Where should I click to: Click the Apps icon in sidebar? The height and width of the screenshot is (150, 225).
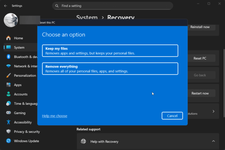[8, 85]
